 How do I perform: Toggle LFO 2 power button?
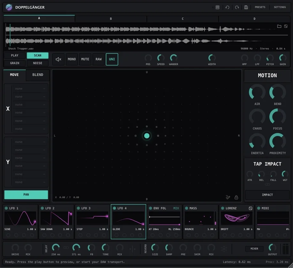click(42, 208)
